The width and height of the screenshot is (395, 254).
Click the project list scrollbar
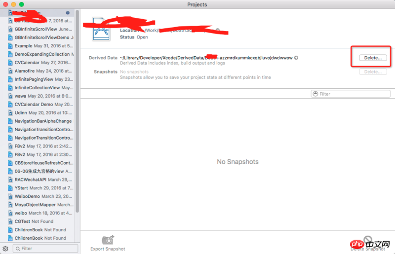[x=78, y=111]
